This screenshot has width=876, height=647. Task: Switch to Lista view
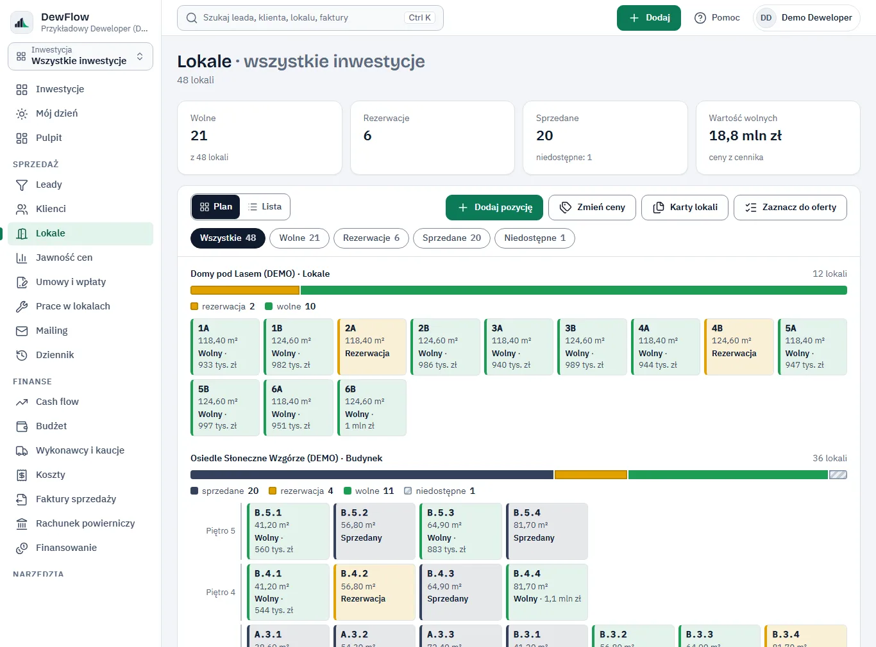click(x=265, y=207)
